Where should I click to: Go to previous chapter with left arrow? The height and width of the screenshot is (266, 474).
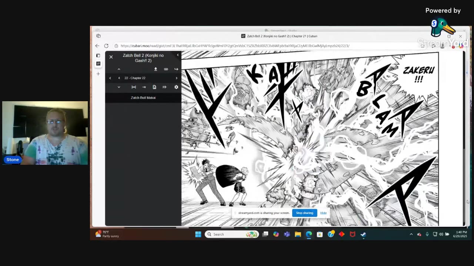click(x=110, y=78)
